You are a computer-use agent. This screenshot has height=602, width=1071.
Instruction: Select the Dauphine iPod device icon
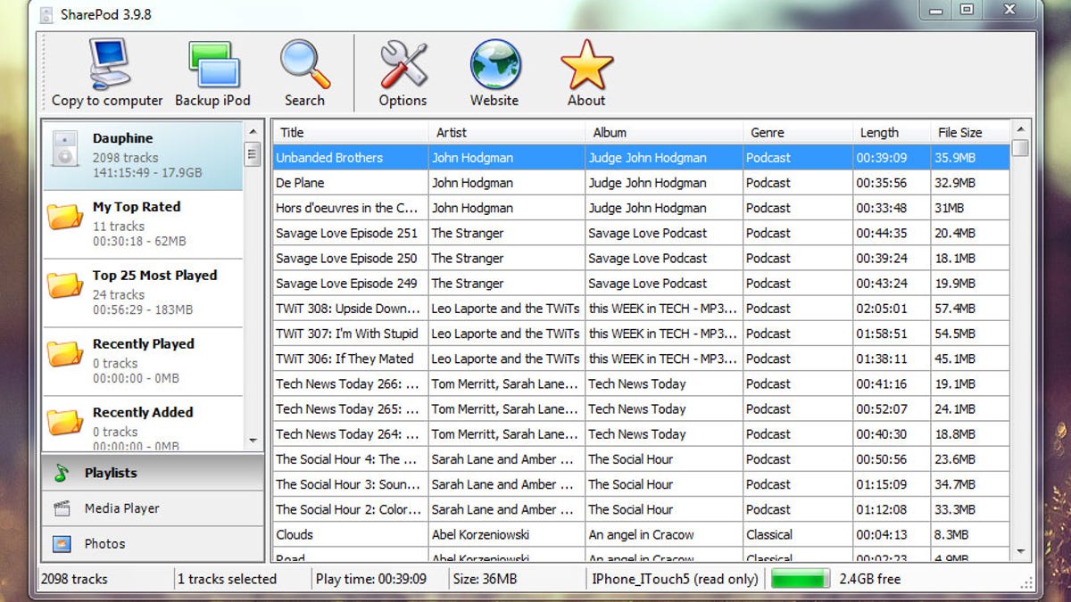click(65, 149)
